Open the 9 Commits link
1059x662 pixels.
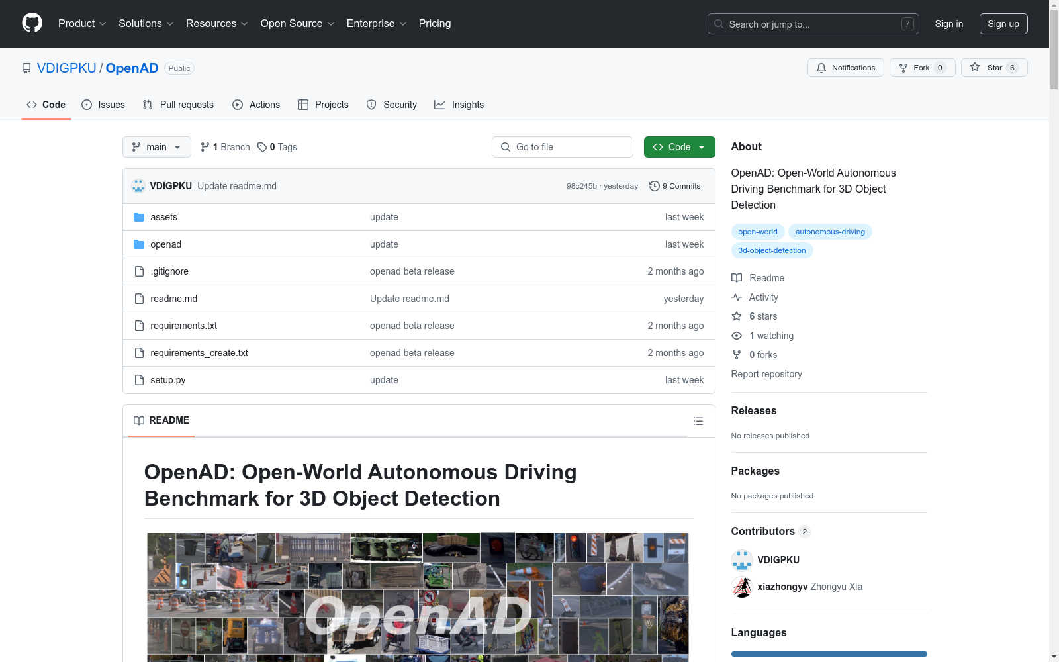tap(675, 186)
